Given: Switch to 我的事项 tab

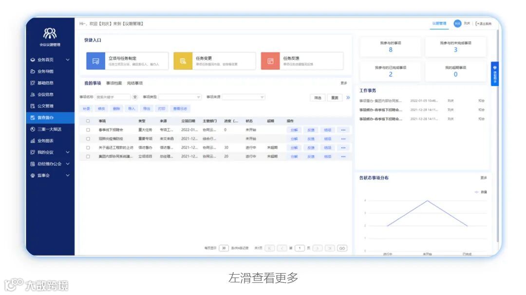Looking at the screenshot, I should pyautogui.click(x=93, y=83).
